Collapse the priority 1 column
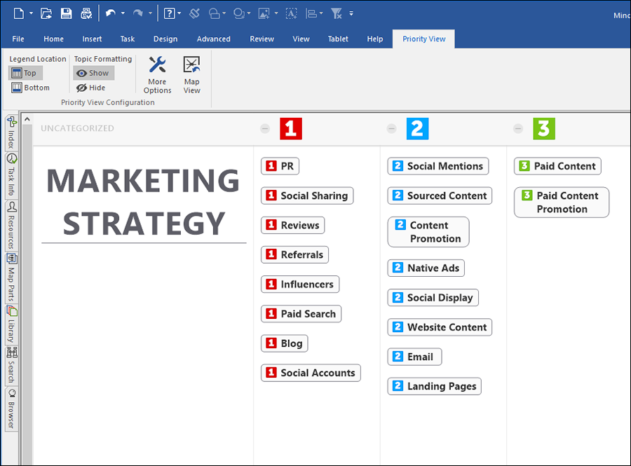631x466 pixels. tap(265, 128)
